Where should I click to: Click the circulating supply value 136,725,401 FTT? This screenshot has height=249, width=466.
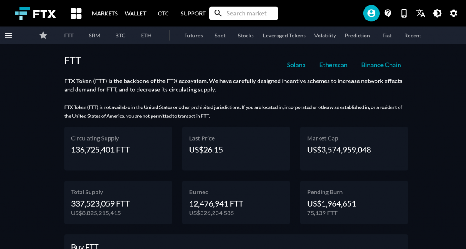tap(101, 150)
